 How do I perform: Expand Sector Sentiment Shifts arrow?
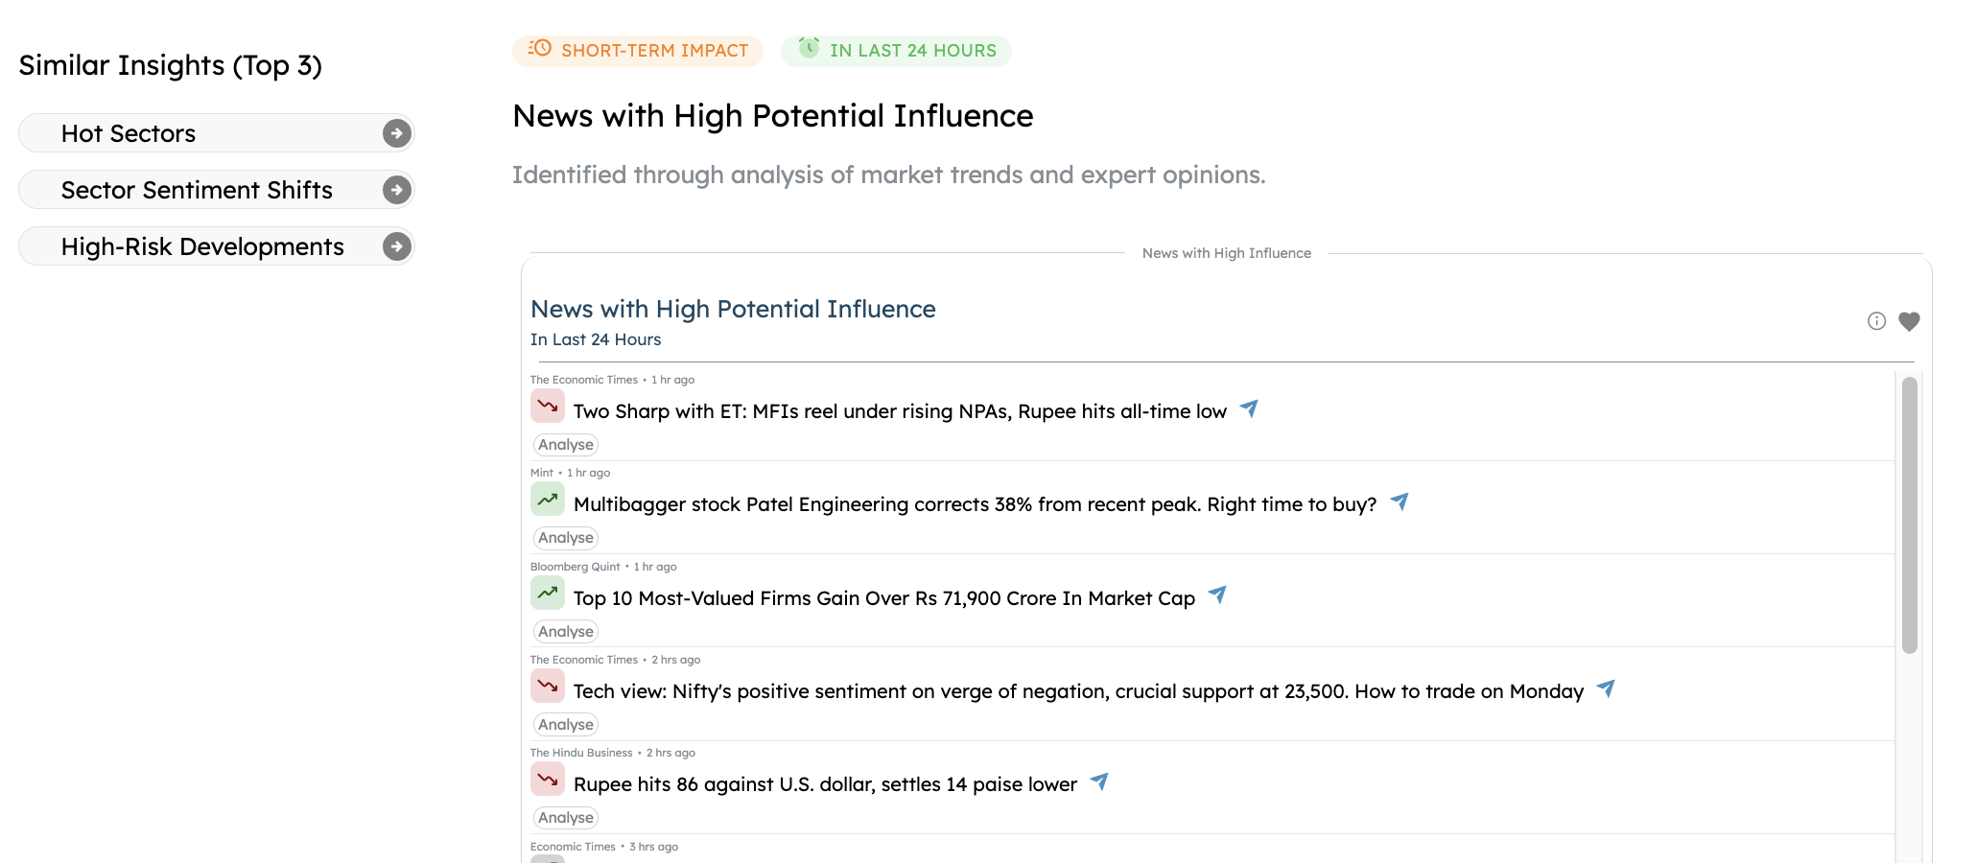coord(396,190)
